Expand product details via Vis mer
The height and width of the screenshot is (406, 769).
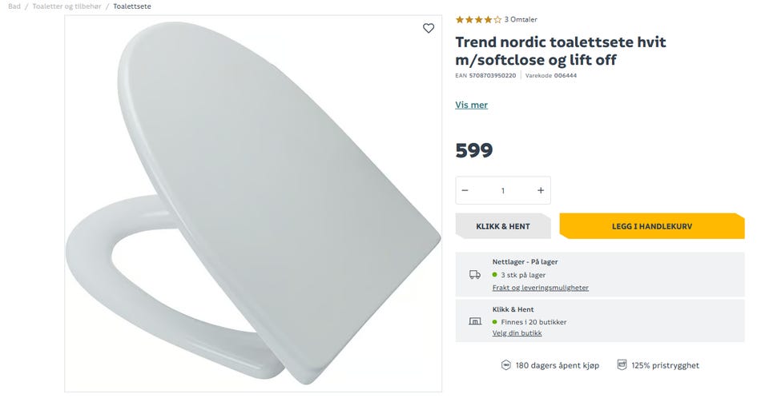[x=471, y=105]
